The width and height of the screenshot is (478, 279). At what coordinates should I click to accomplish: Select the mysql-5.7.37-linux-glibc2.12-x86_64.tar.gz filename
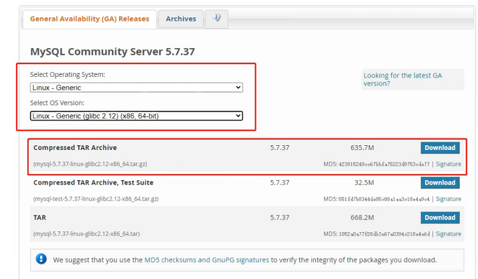[x=90, y=164]
